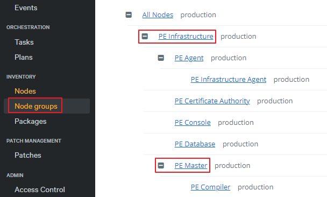Click production label beside All Nodes
This screenshot has width=327, height=197.
click(198, 15)
